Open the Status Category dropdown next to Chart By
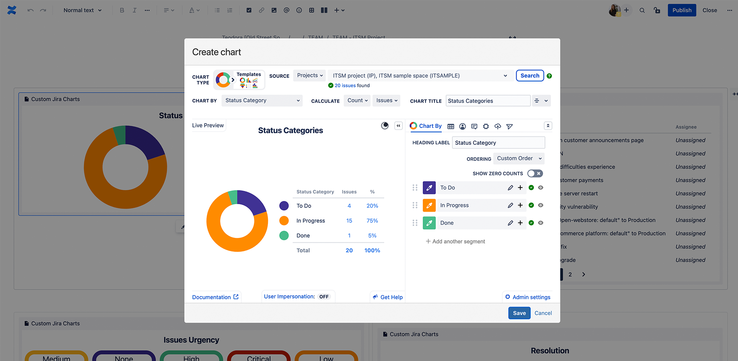738x361 pixels. [262, 100]
